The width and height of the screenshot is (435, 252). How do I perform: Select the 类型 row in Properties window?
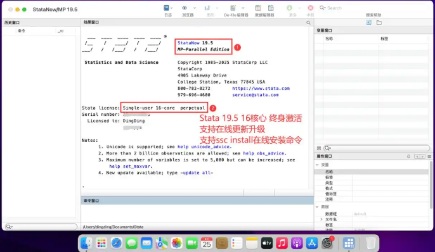click(372, 183)
